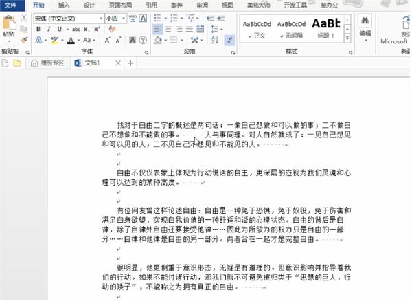Image resolution: width=412 pixels, height=301 pixels.
Task: Align paragraph left
Action: click(x=158, y=29)
